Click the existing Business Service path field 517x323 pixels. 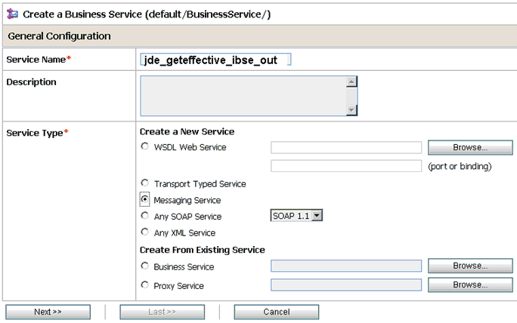[x=346, y=266]
